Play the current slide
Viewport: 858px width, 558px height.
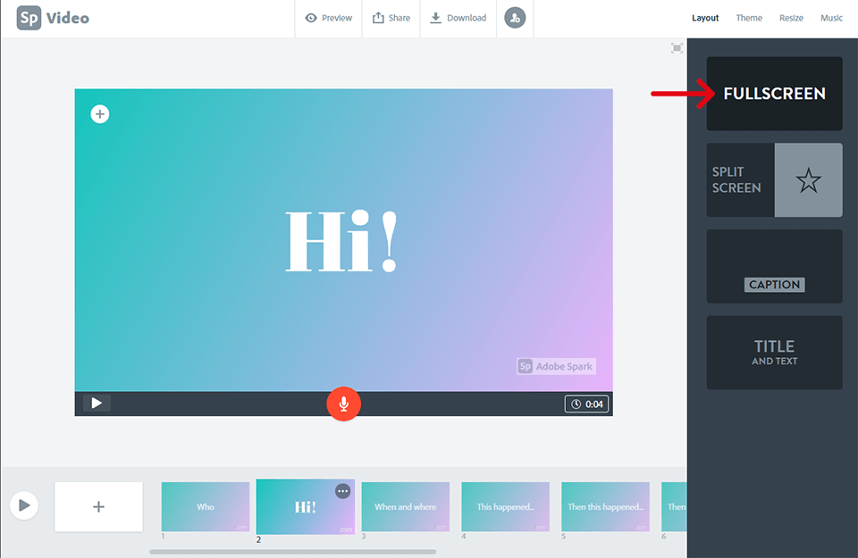[97, 404]
